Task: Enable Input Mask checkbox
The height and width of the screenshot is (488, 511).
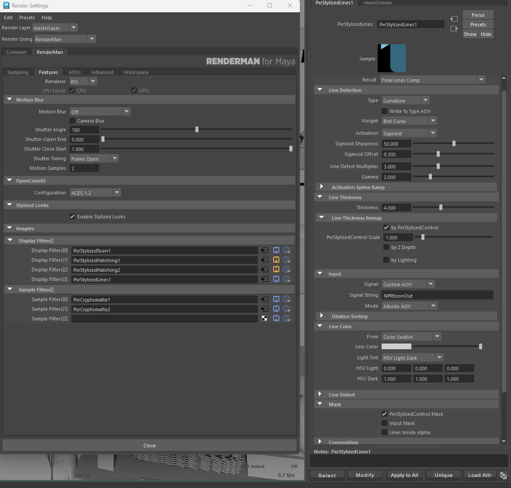Action: point(385,423)
